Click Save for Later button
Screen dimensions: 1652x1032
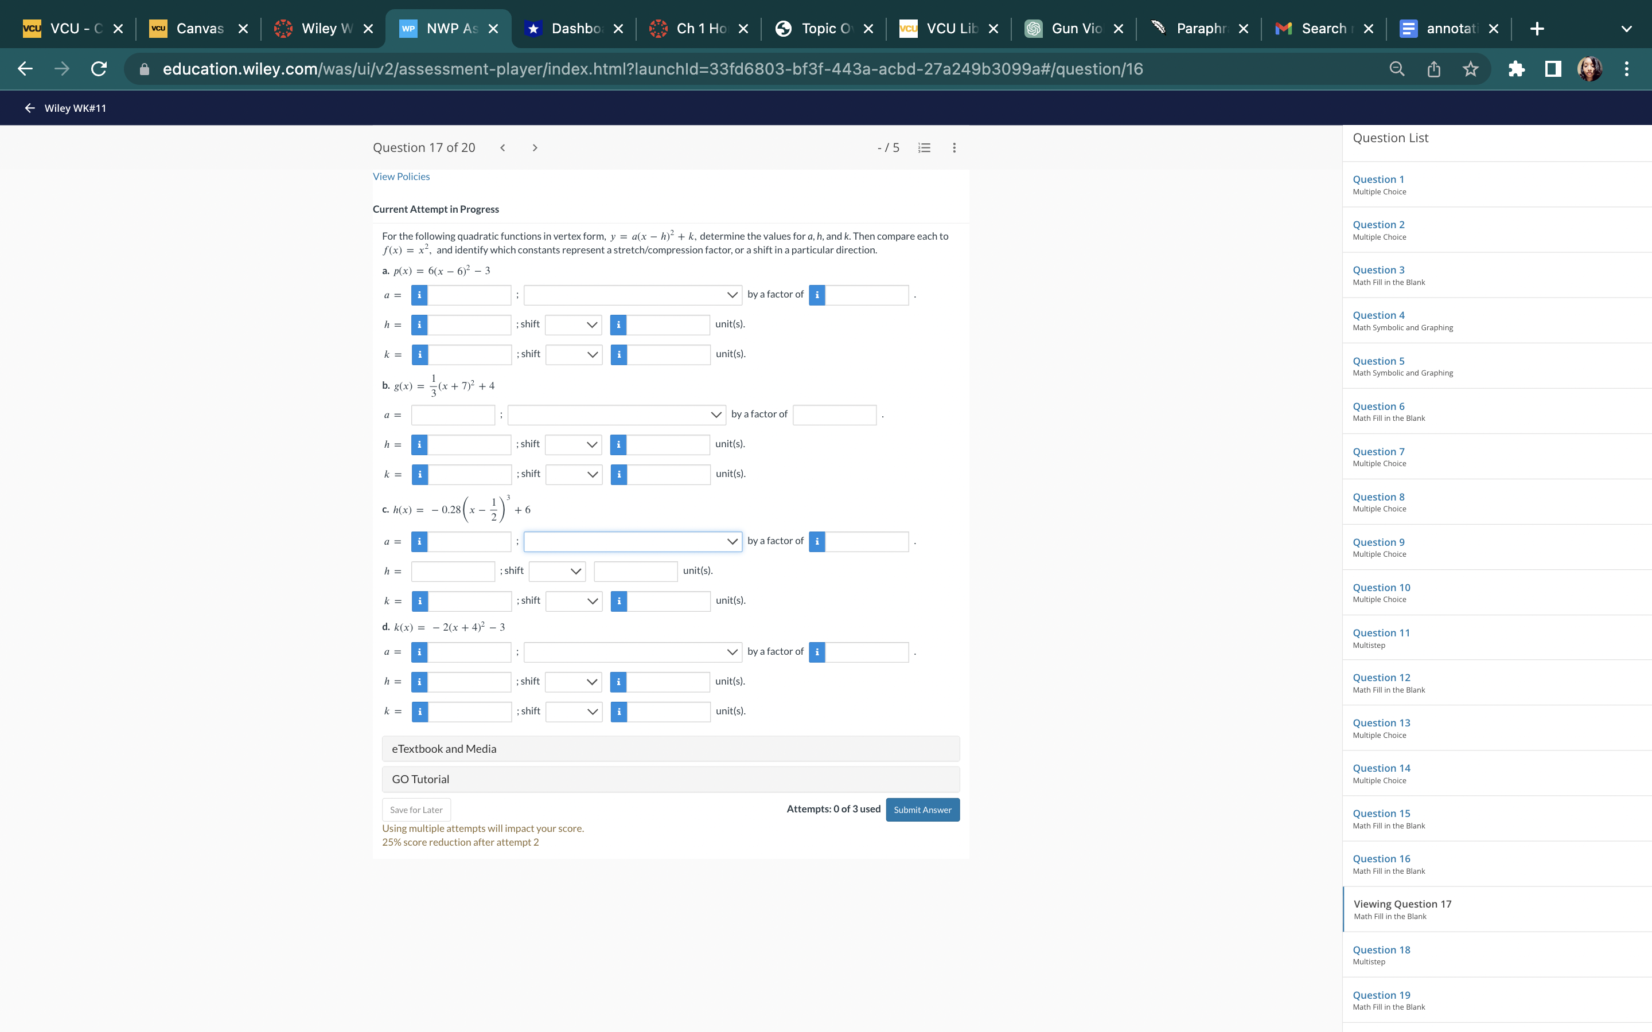coord(416,810)
